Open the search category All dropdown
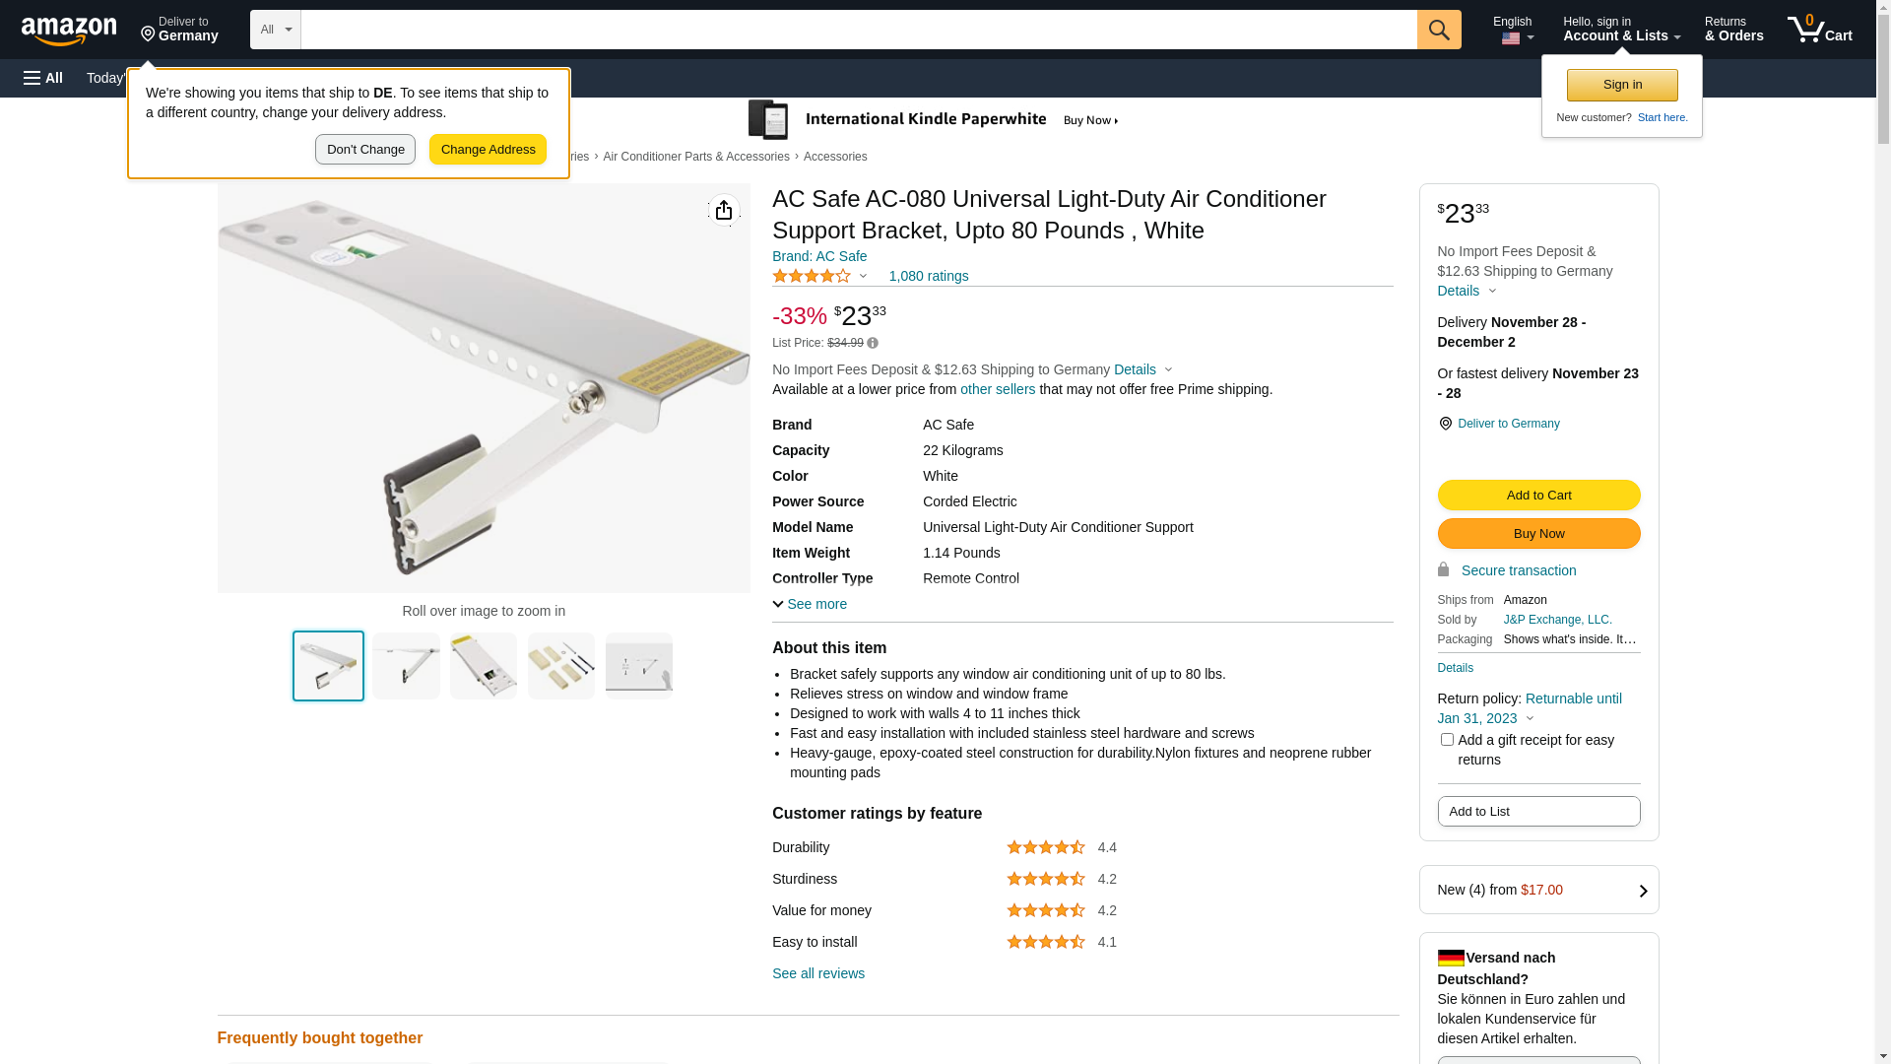Image resolution: width=1891 pixels, height=1064 pixels. (275, 30)
